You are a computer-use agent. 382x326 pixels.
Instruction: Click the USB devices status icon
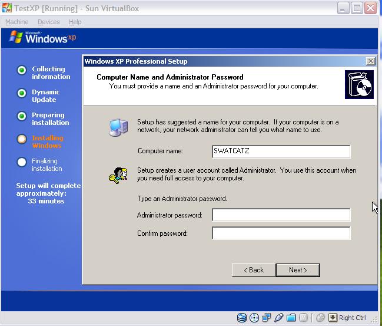click(279, 318)
